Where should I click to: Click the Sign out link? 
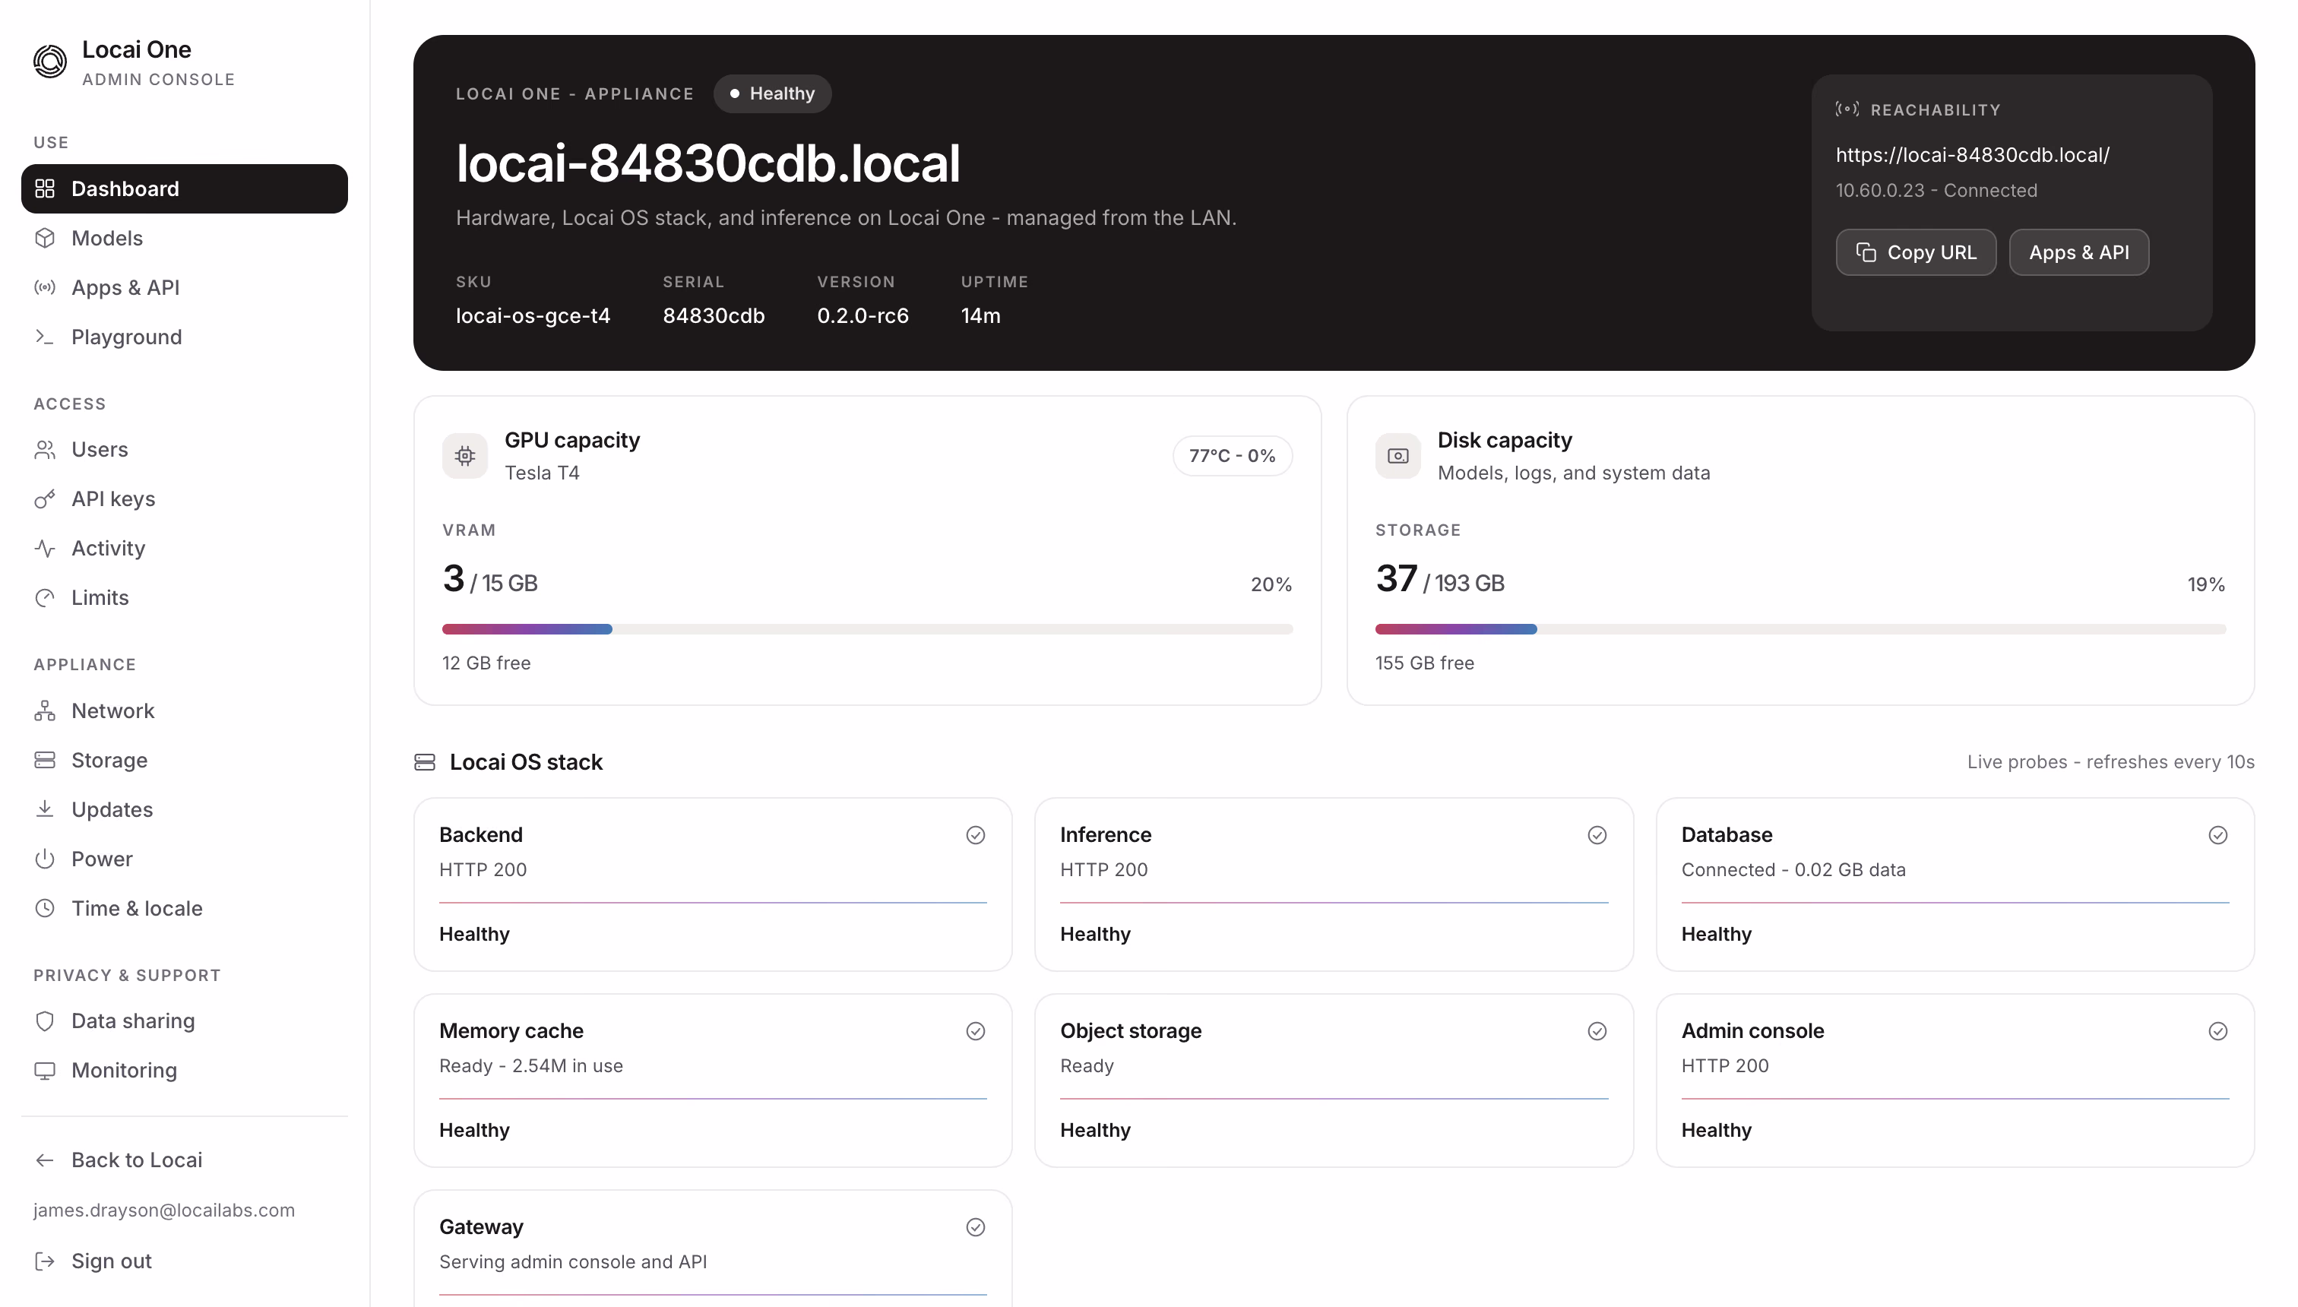pyautogui.click(x=184, y=1261)
